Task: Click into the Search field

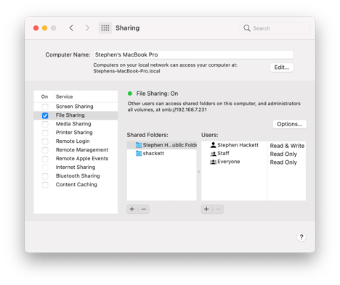Action: point(275,28)
